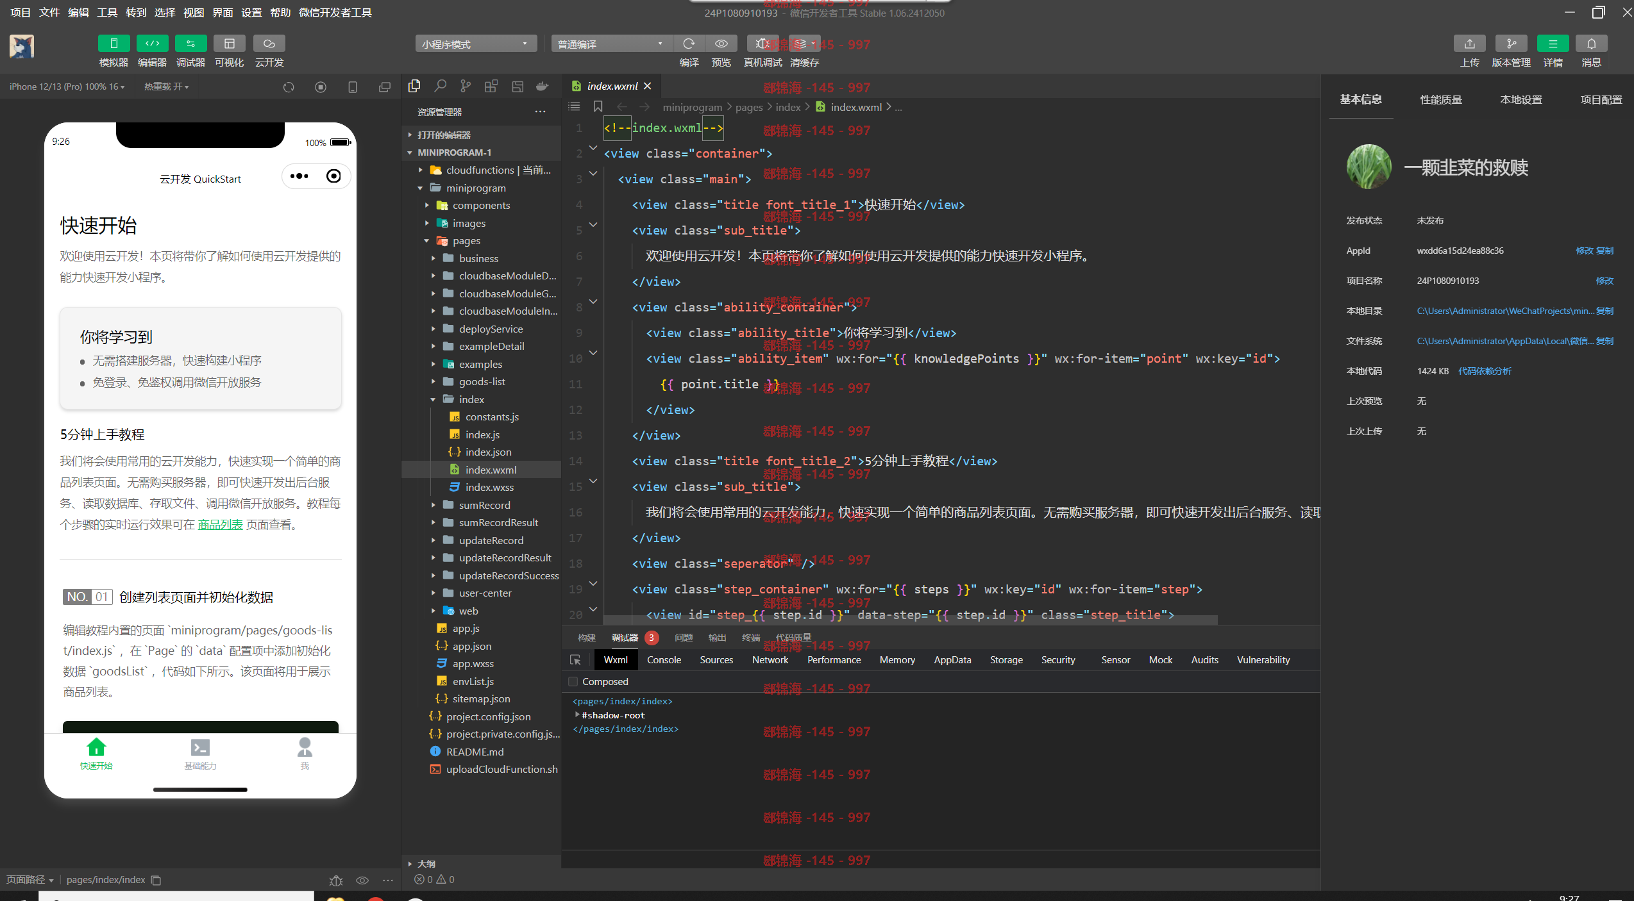Select the index.wxss file

pyautogui.click(x=489, y=487)
